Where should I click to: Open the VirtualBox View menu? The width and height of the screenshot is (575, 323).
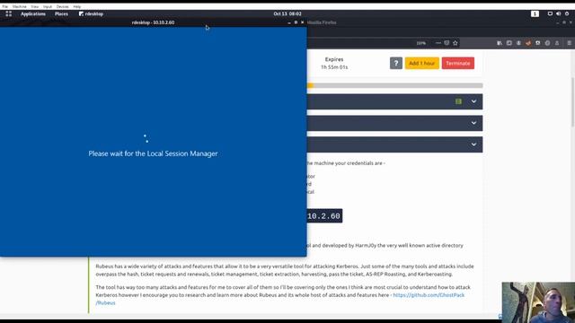coord(34,6)
